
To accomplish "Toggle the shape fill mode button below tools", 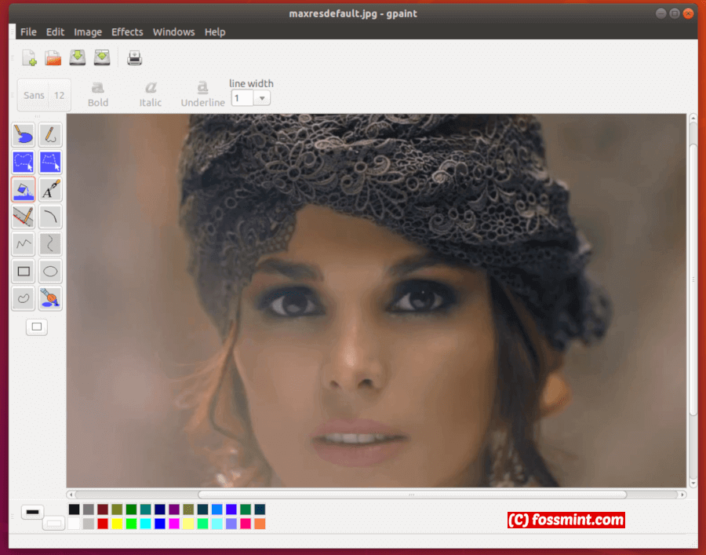I will click(36, 327).
